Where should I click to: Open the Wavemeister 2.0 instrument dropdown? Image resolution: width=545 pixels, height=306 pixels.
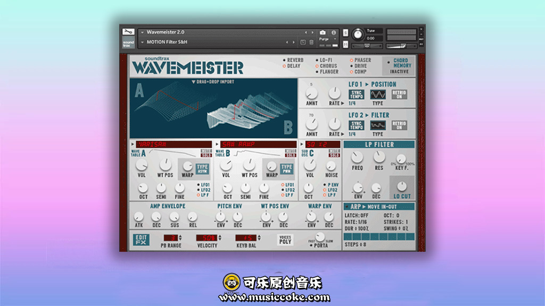142,32
